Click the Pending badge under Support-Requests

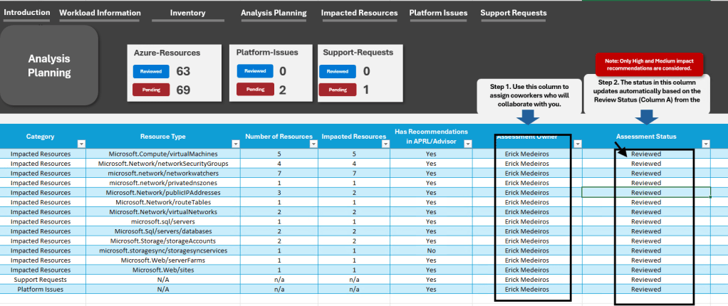point(338,90)
